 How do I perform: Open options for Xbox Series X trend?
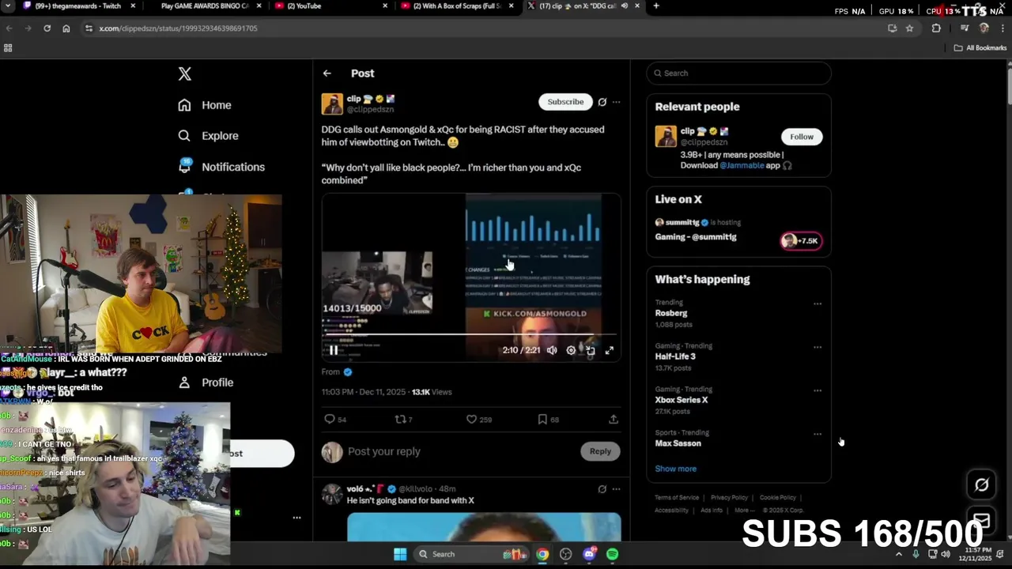[818, 390]
